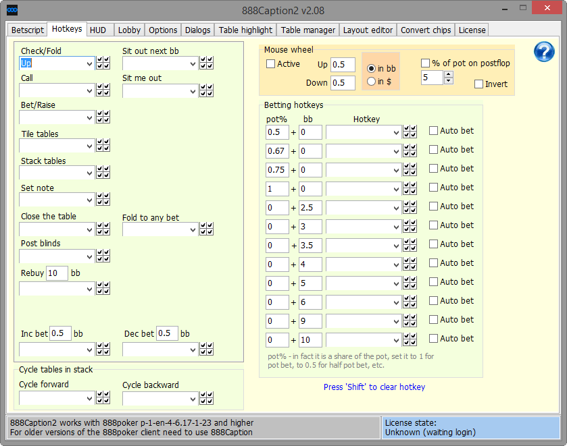Switch to the Options tab

pos(163,30)
